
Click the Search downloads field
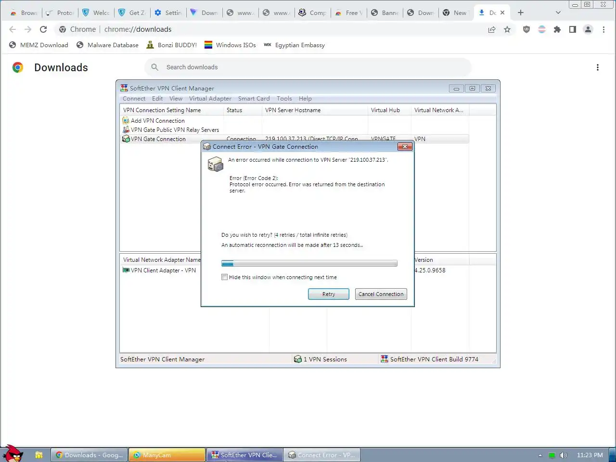pyautogui.click(x=308, y=67)
